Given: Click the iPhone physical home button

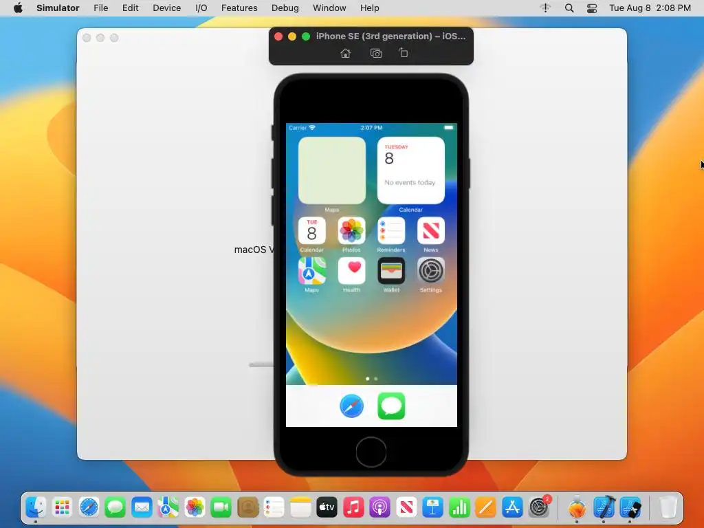Looking at the screenshot, I should click(x=371, y=452).
